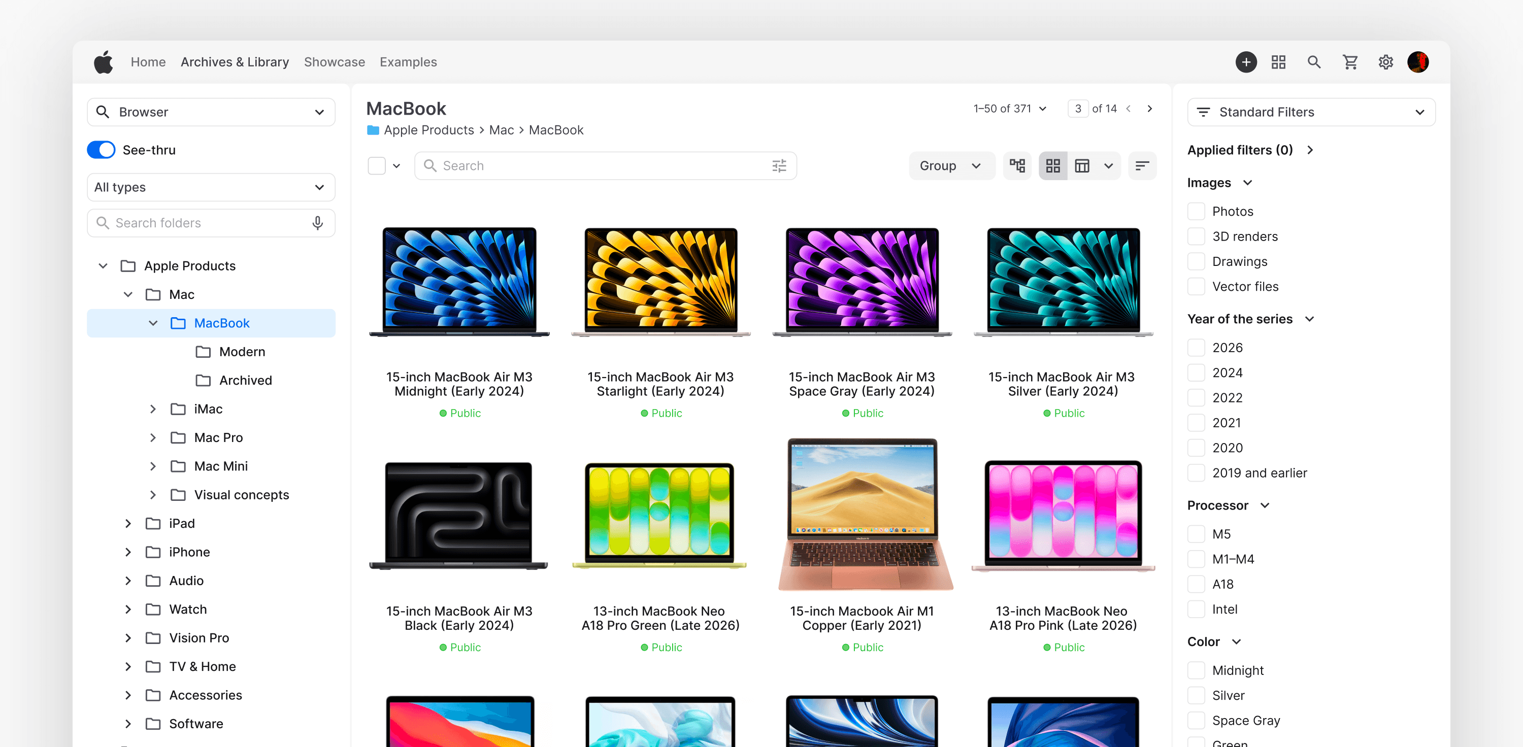This screenshot has height=747, width=1523.
Task: Open the Showcase tab
Action: [334, 62]
